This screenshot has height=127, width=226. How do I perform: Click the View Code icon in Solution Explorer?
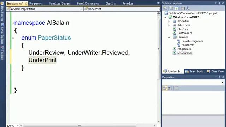coord(183,8)
